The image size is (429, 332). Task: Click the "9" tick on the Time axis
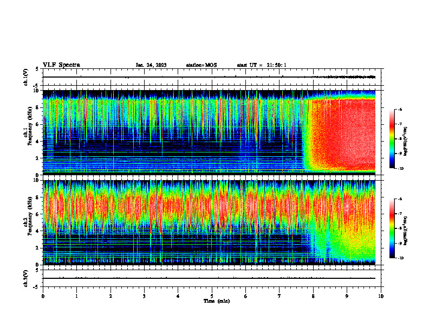point(347,296)
